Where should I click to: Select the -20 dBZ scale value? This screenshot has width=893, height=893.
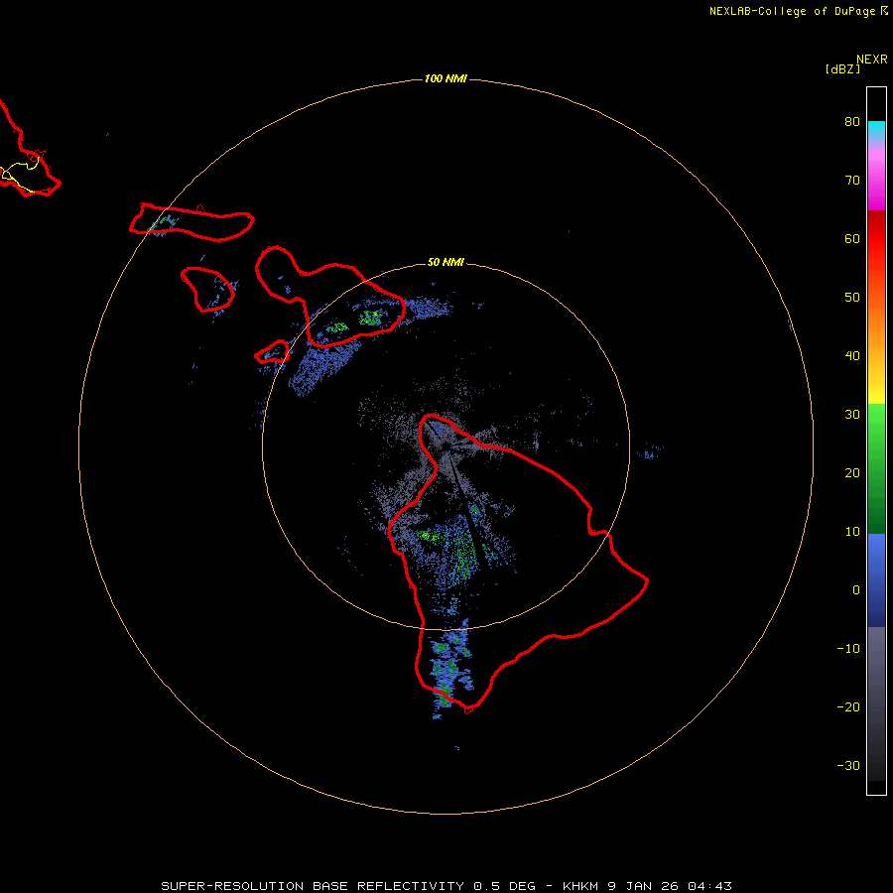(x=848, y=707)
